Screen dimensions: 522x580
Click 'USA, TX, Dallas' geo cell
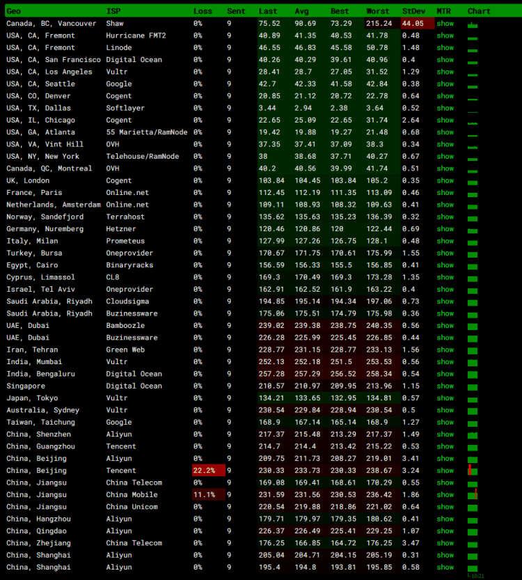click(38, 109)
